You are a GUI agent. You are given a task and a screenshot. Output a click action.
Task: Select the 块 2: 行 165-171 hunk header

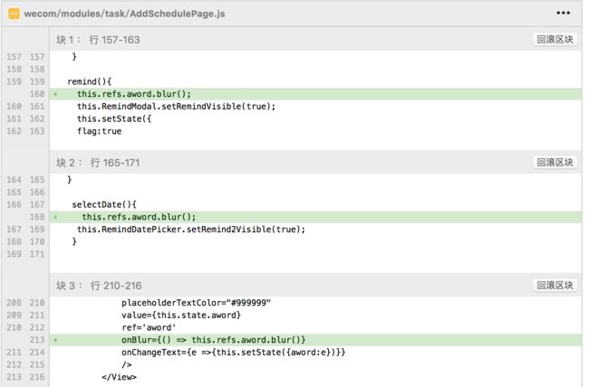(98, 163)
